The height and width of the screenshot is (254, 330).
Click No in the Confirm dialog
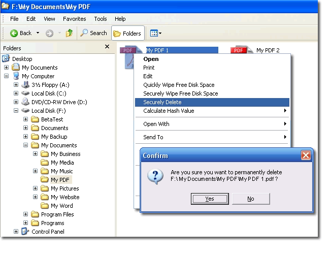tap(251, 199)
